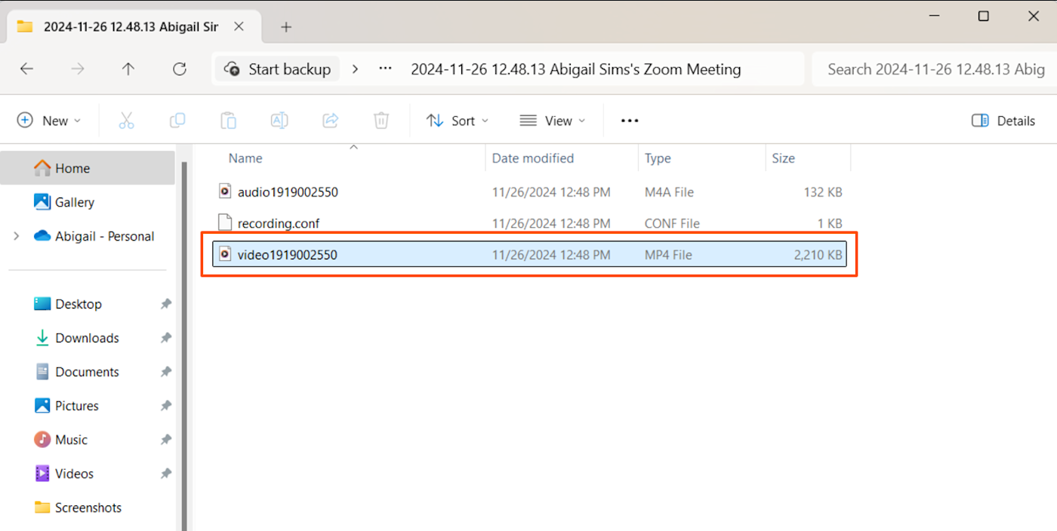This screenshot has width=1057, height=531.
Task: Toggle the Details pane
Action: (1003, 121)
